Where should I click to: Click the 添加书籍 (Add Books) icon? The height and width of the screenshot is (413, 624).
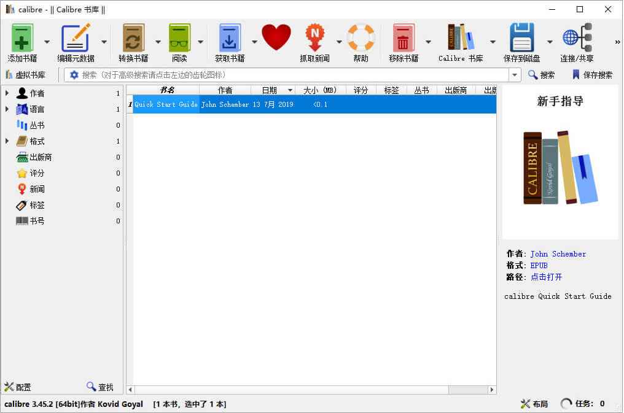click(21, 38)
